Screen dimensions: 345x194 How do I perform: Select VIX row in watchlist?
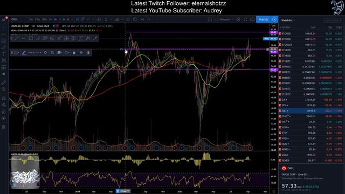point(311,122)
